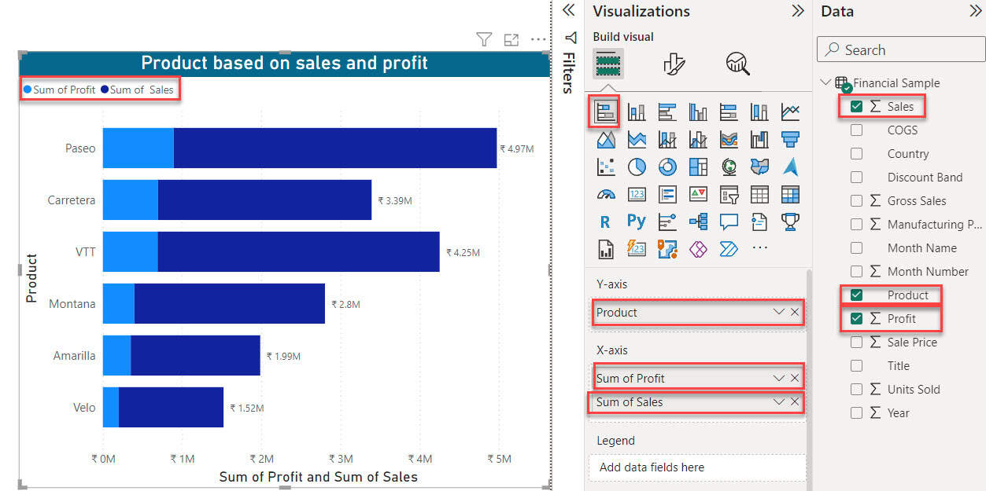Choose the clustered bar chart visual
This screenshot has height=491, width=986.
(667, 112)
